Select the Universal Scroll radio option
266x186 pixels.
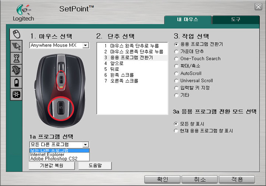176,81
